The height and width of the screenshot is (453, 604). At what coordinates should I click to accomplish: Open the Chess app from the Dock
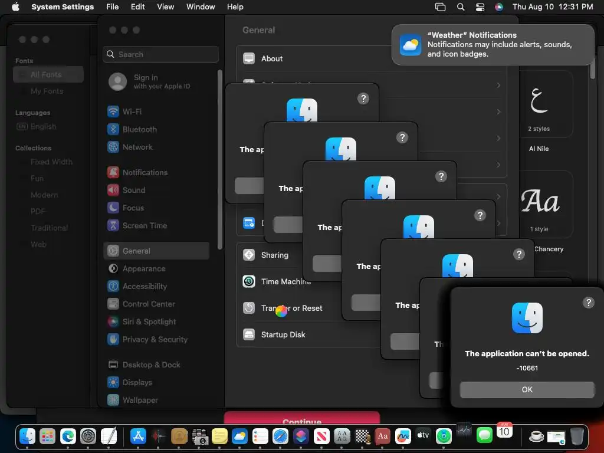362,436
